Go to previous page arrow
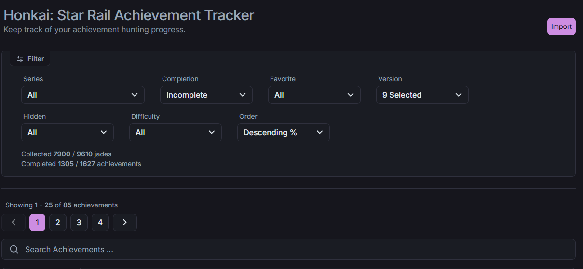Screen dimensions: 583x269 (x=14, y=222)
